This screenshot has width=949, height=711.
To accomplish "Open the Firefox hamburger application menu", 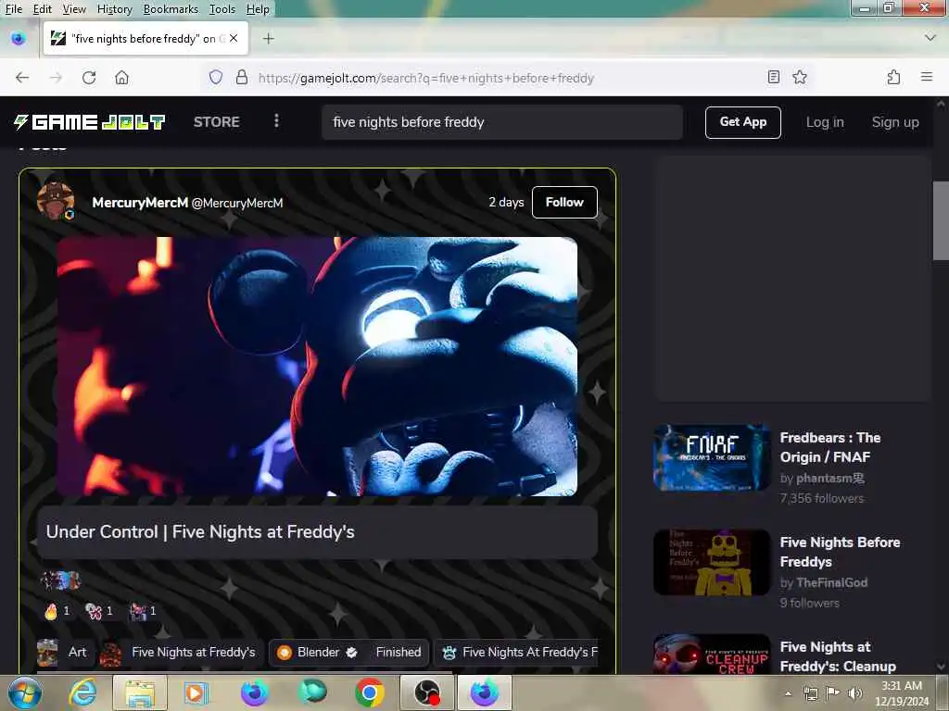I will click(927, 77).
